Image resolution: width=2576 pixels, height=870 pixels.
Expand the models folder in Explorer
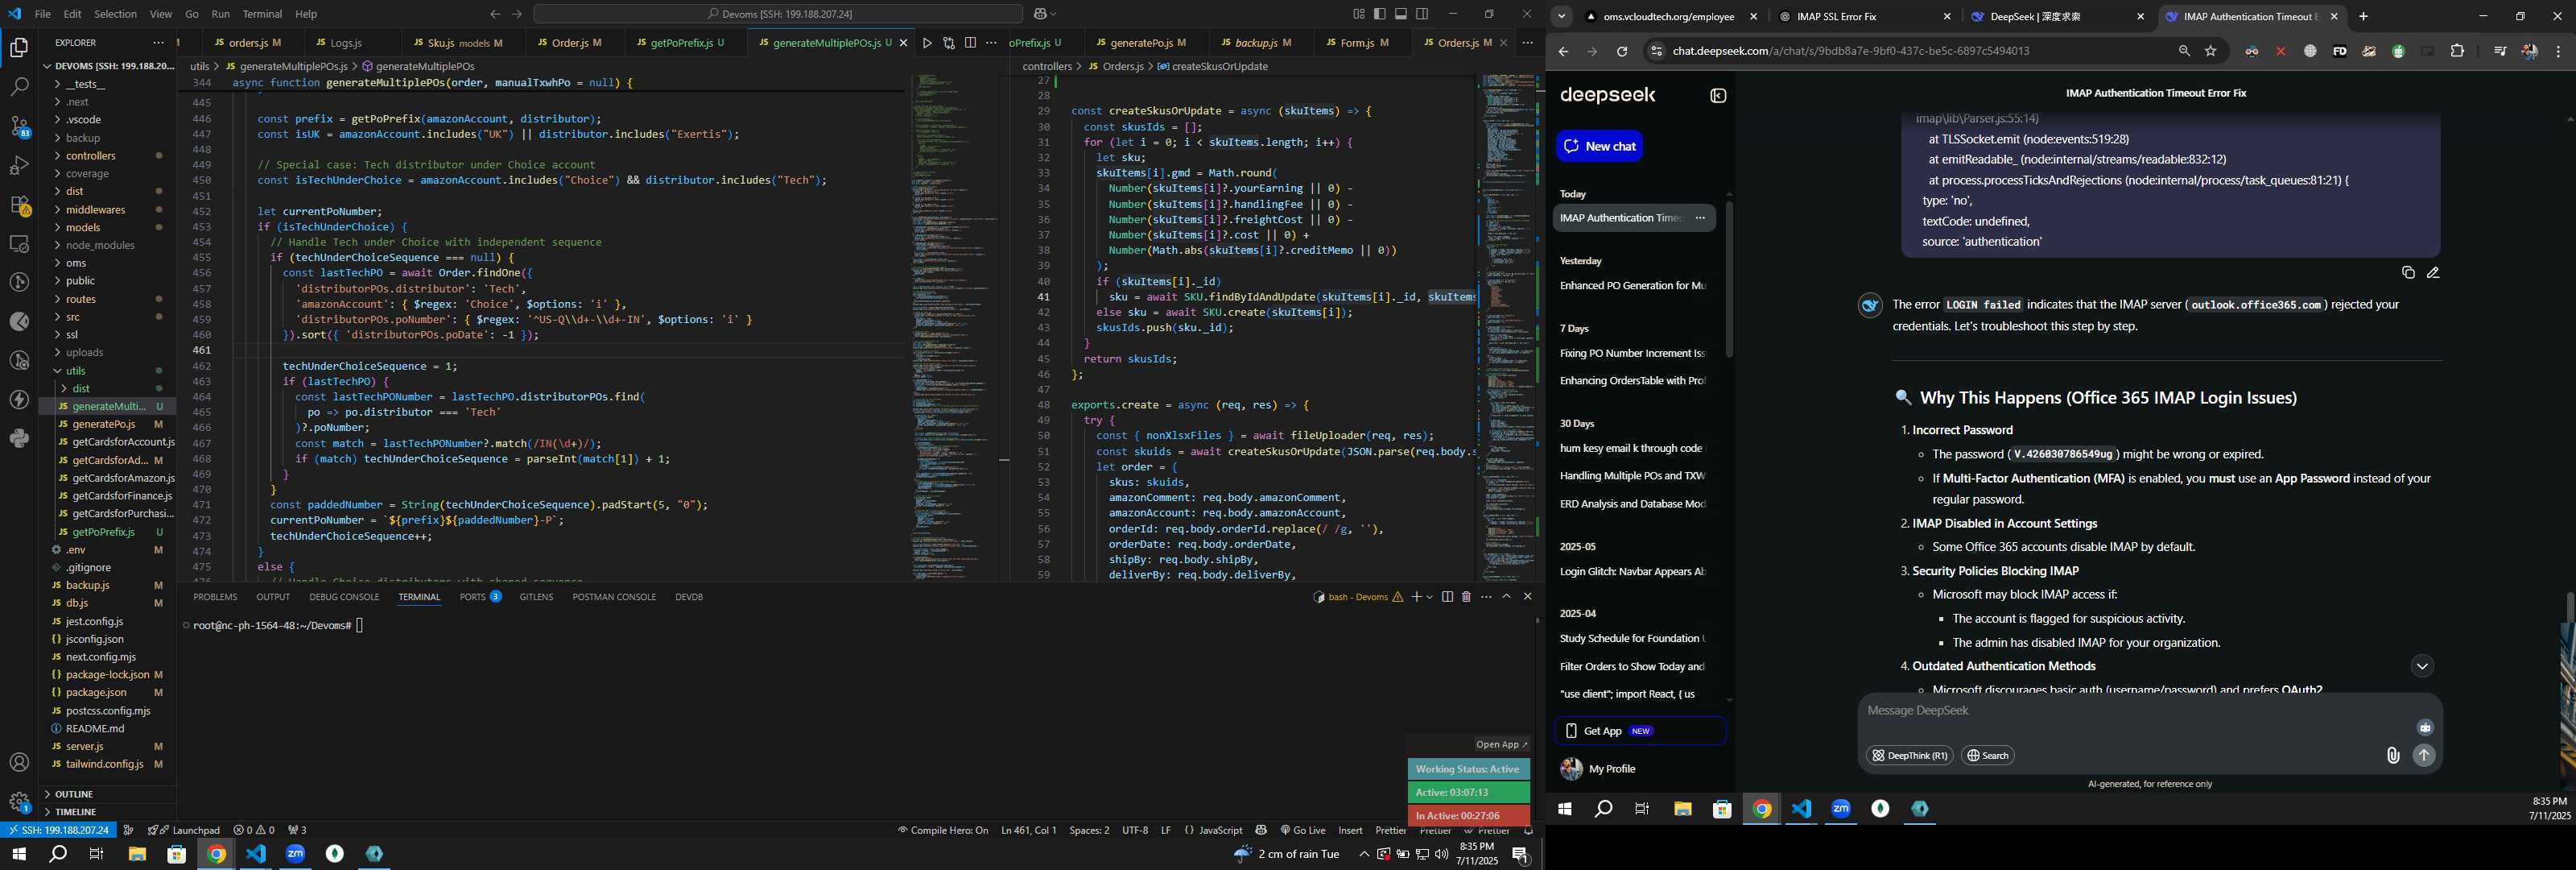[x=83, y=227]
